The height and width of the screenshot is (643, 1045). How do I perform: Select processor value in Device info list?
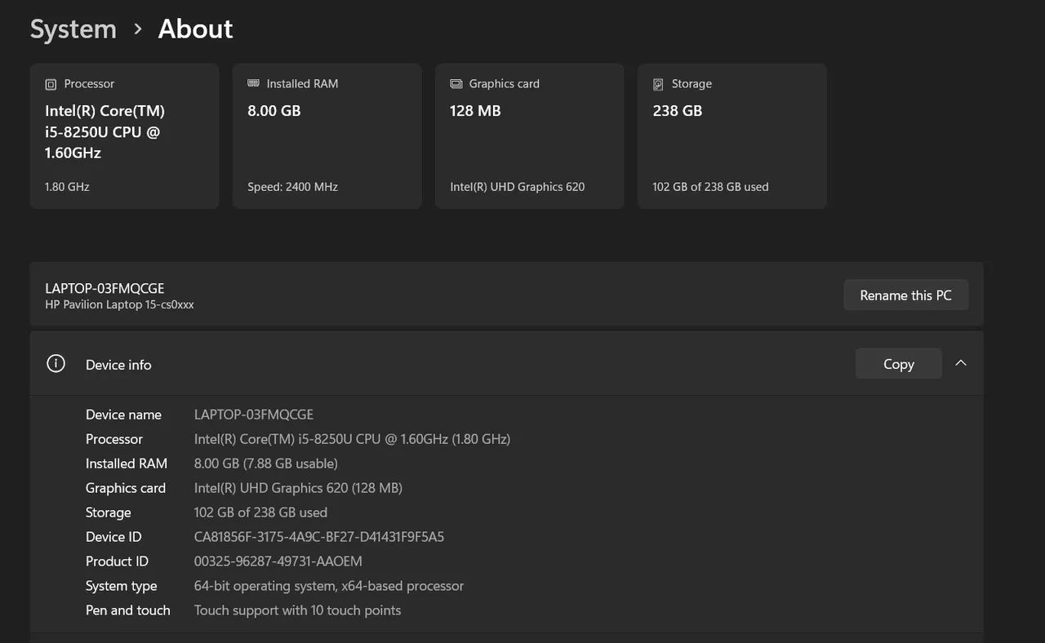tap(353, 439)
